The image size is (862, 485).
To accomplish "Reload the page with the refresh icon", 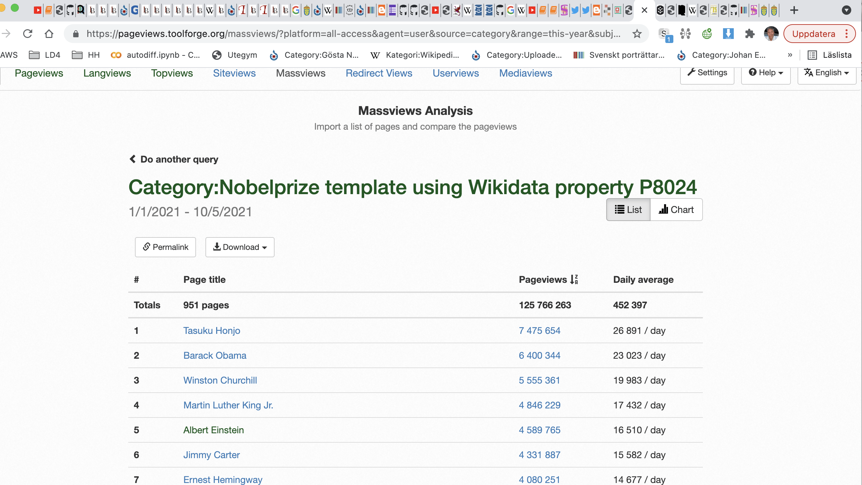I will tap(28, 34).
